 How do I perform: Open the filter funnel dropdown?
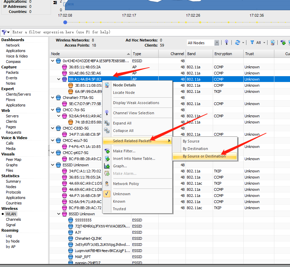(x=5, y=32)
